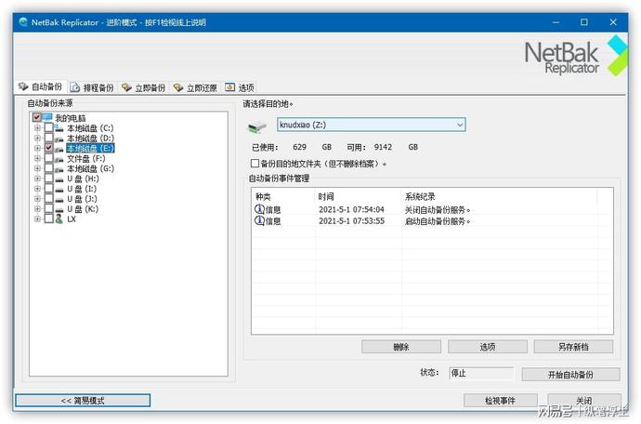Click the network drive icon beside destination dropdown
Image resolution: width=641 pixels, height=424 pixels.
257,127
